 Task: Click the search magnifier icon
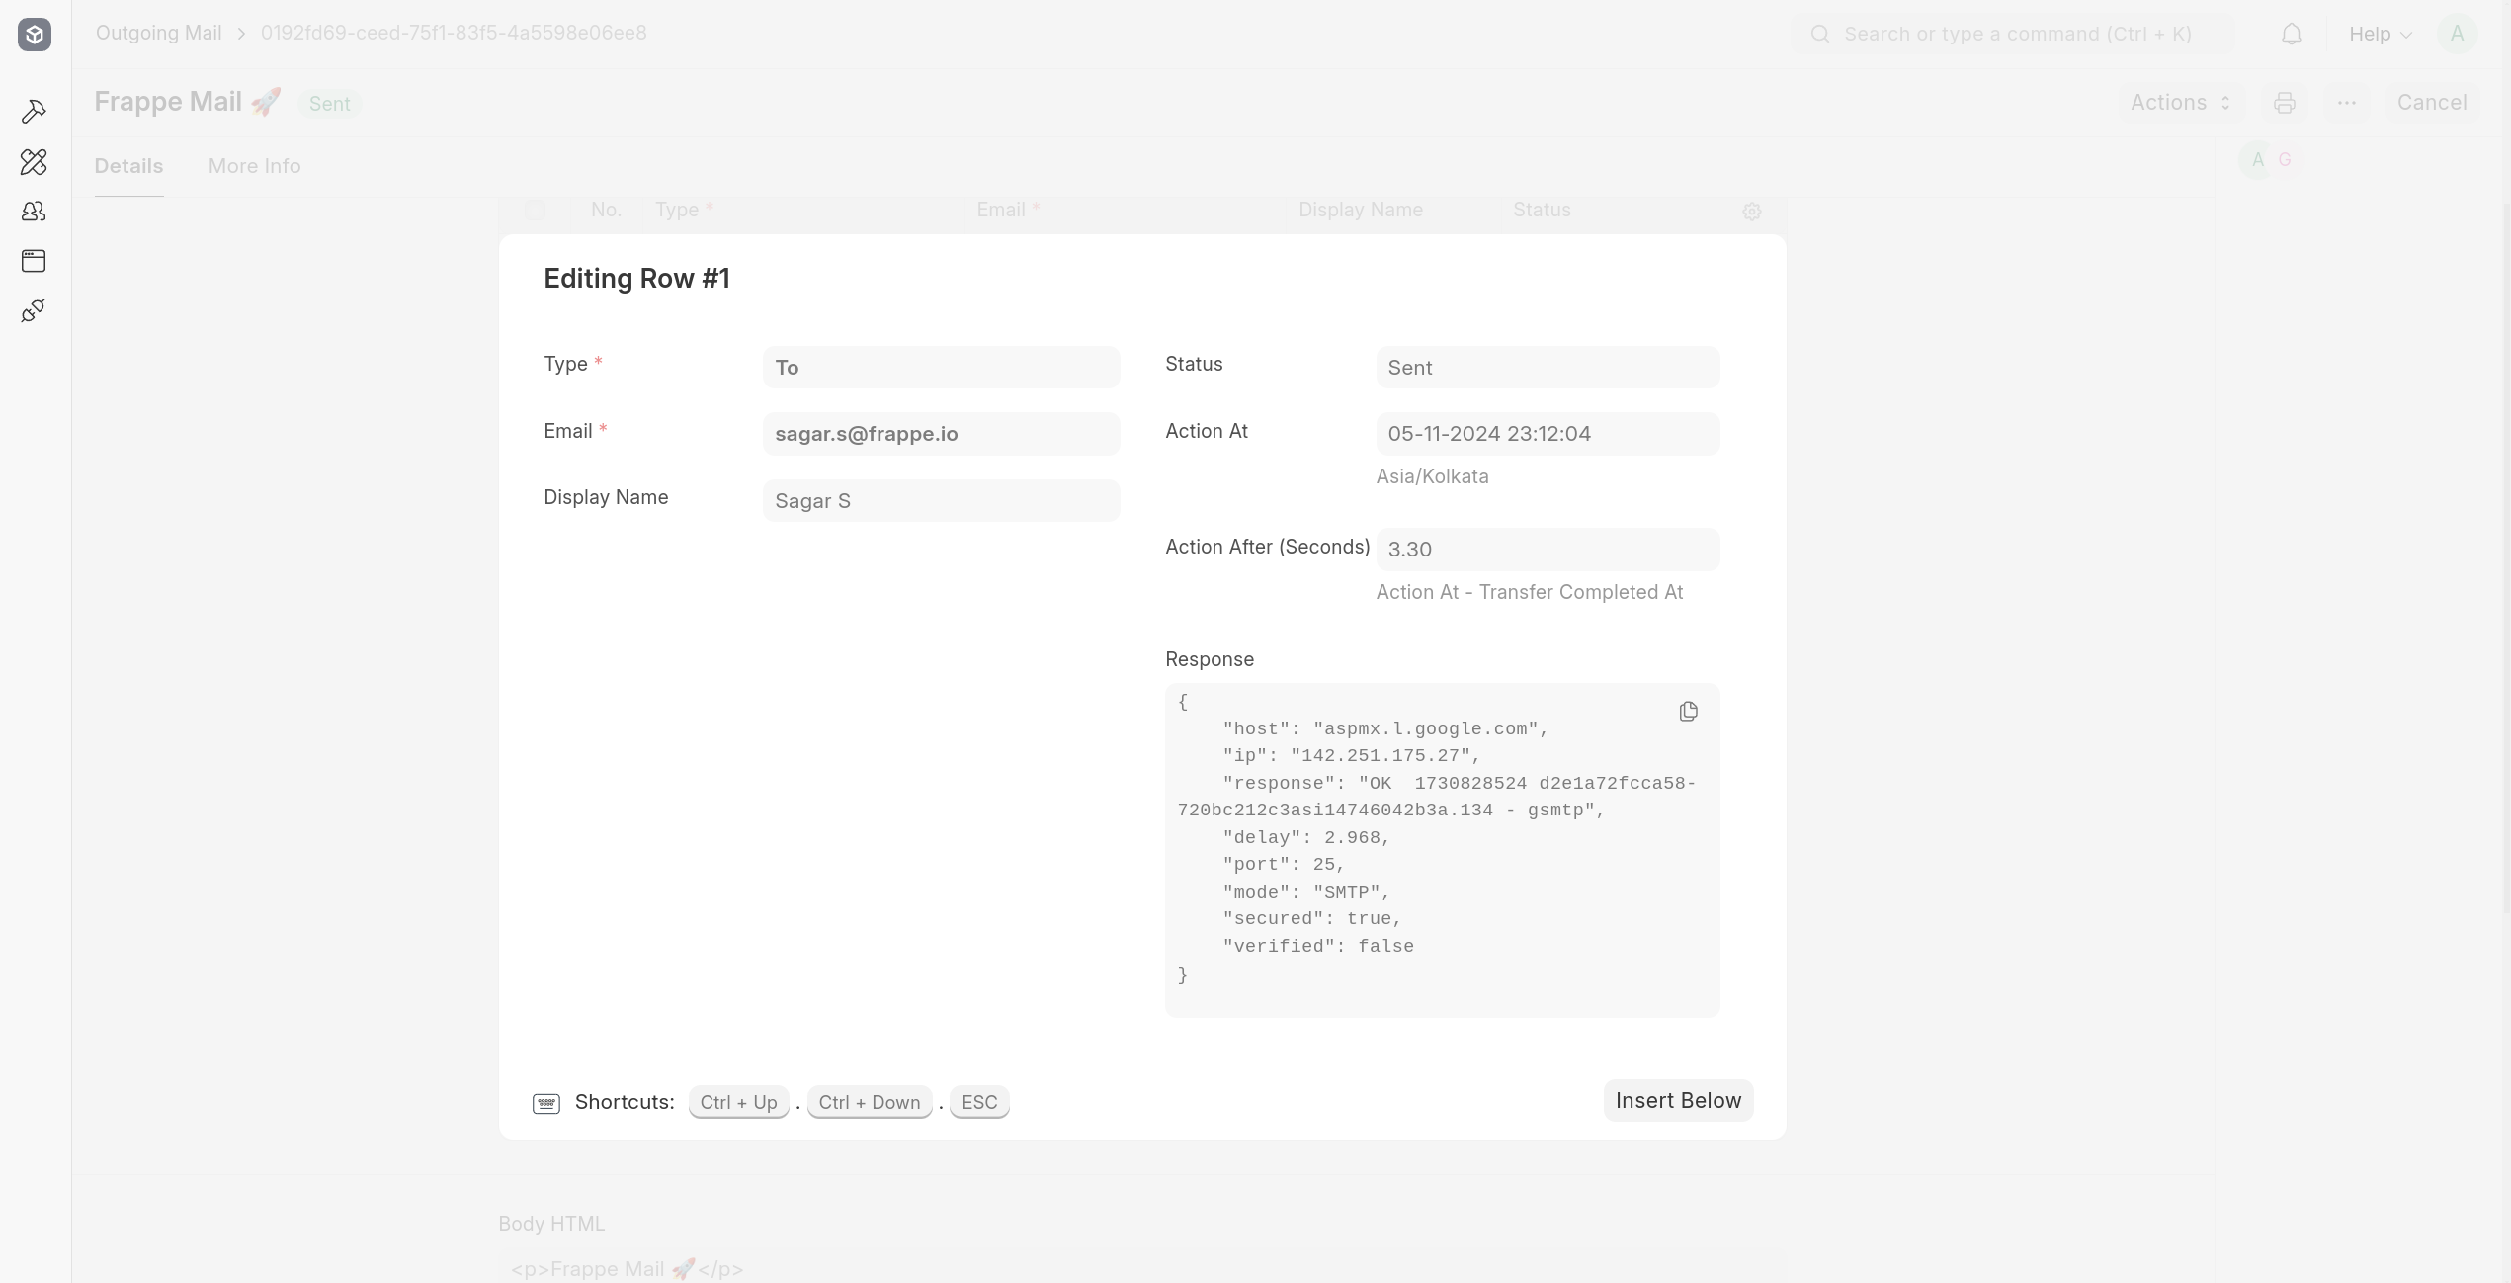pyautogui.click(x=1819, y=34)
